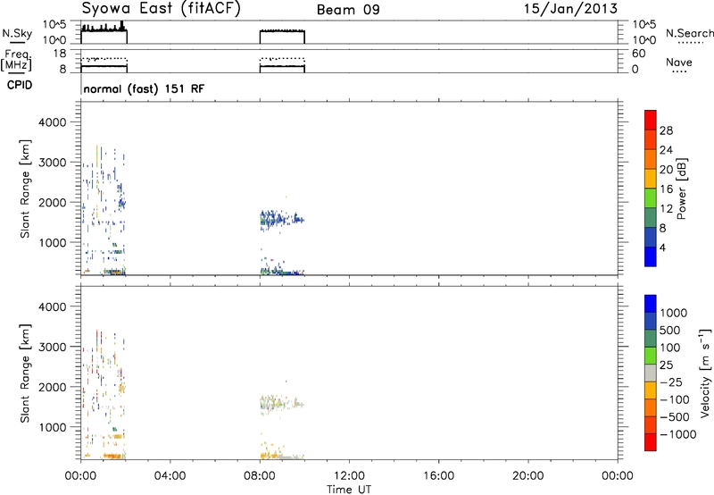Click the gray ±25 m/s Velocity swatch
The width and height of the screenshot is (714, 495).
[651, 373]
